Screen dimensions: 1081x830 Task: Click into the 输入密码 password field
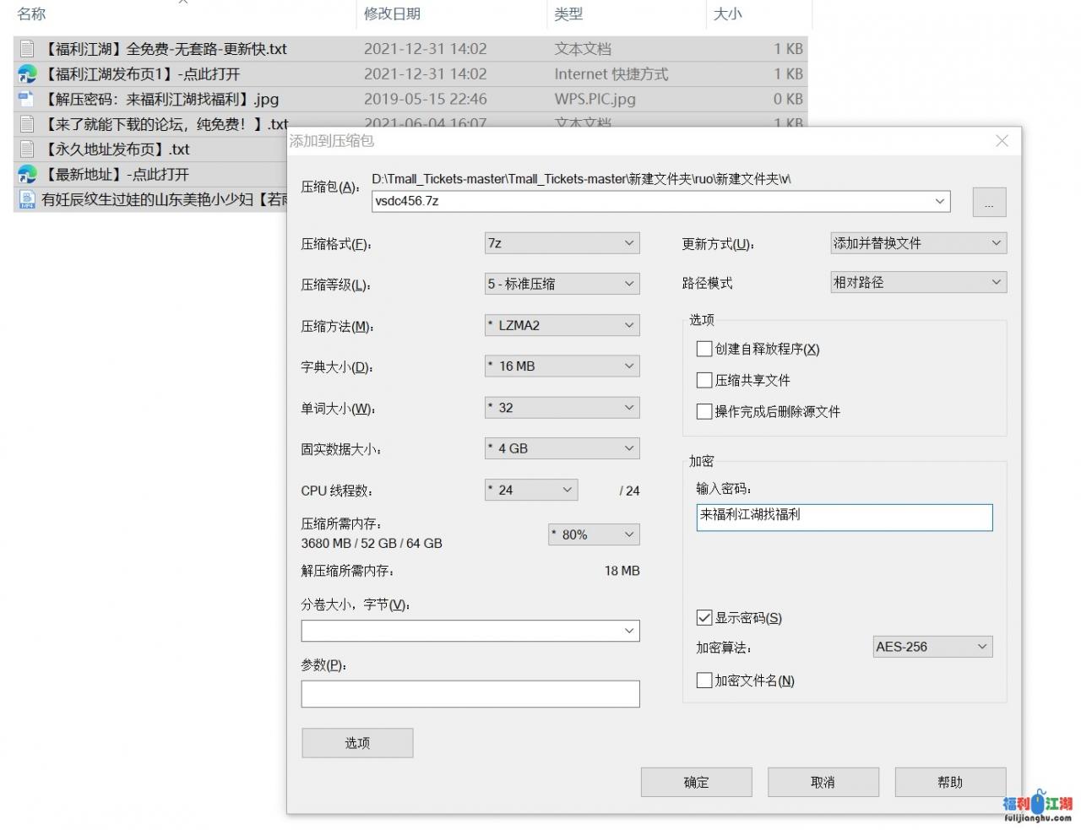tap(844, 517)
